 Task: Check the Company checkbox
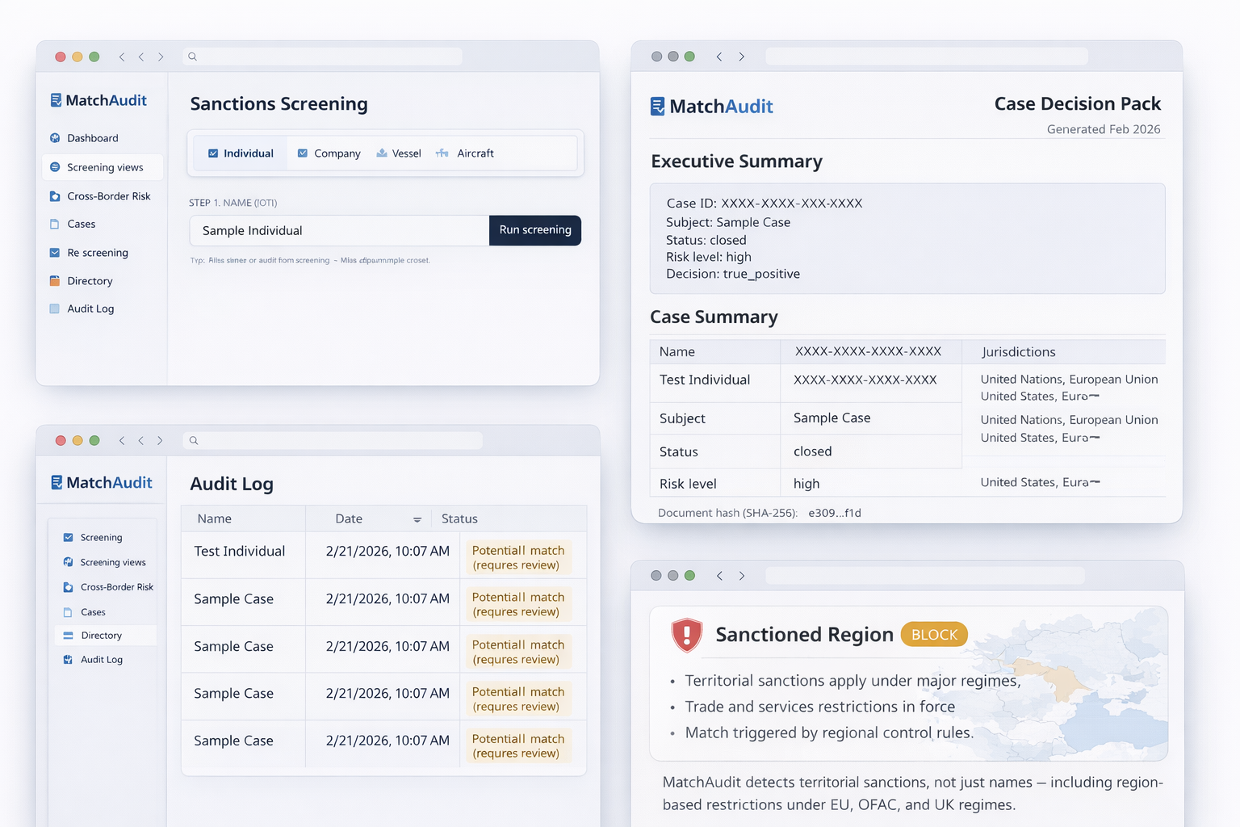click(303, 153)
